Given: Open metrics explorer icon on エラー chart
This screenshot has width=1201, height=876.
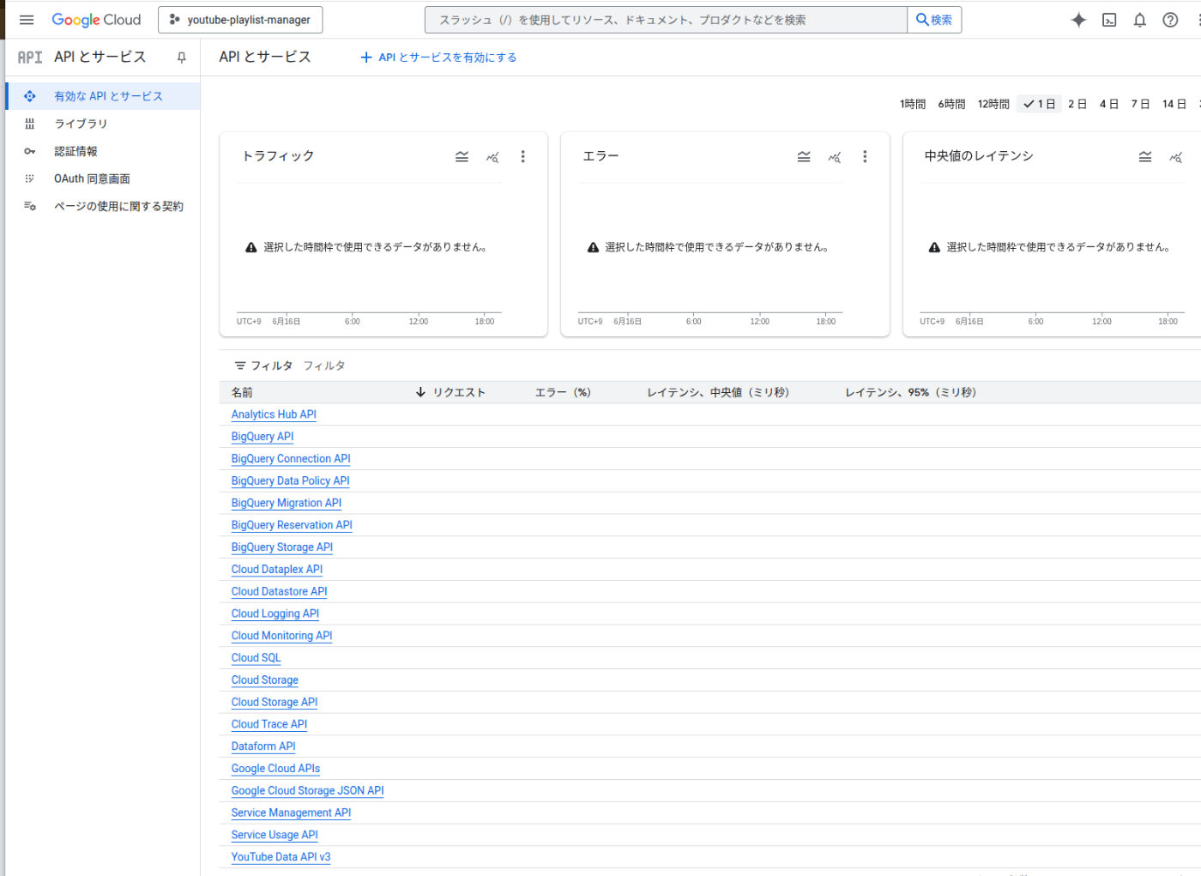Looking at the screenshot, I should point(835,157).
